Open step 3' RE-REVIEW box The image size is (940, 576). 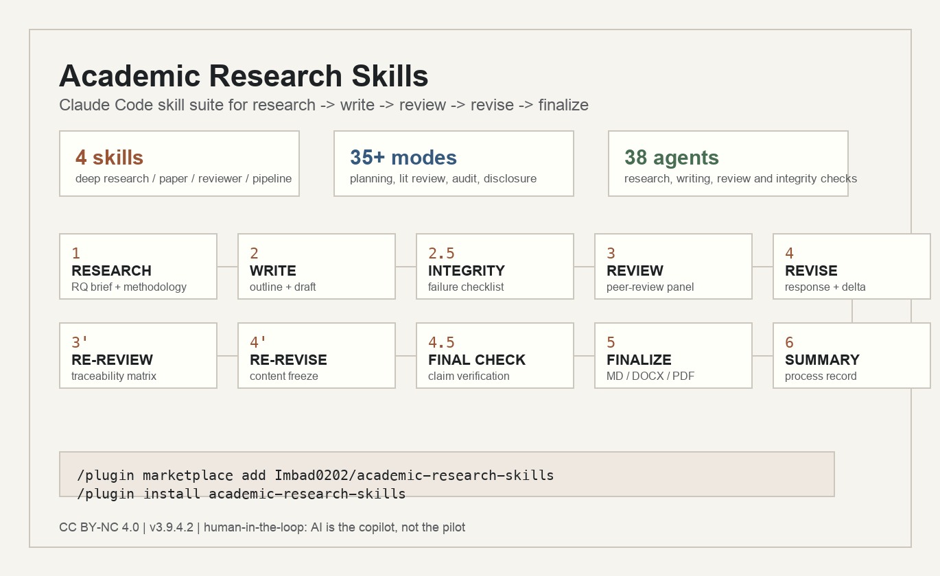138,355
